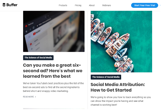Select the right-hand Science of Social Media tag
The height and width of the screenshot is (111, 161).
[x=106, y=77]
